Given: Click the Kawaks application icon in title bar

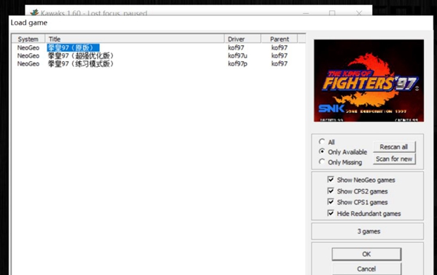Looking at the screenshot, I should tap(34, 12).
